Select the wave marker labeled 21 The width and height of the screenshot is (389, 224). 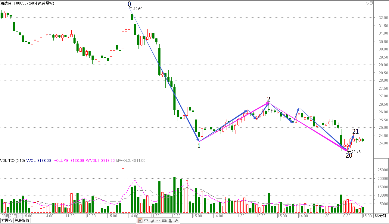pyautogui.click(x=356, y=131)
